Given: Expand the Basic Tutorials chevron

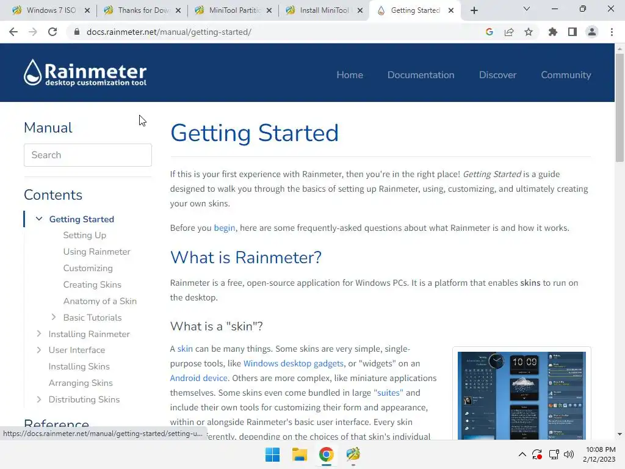Looking at the screenshot, I should coord(54,317).
